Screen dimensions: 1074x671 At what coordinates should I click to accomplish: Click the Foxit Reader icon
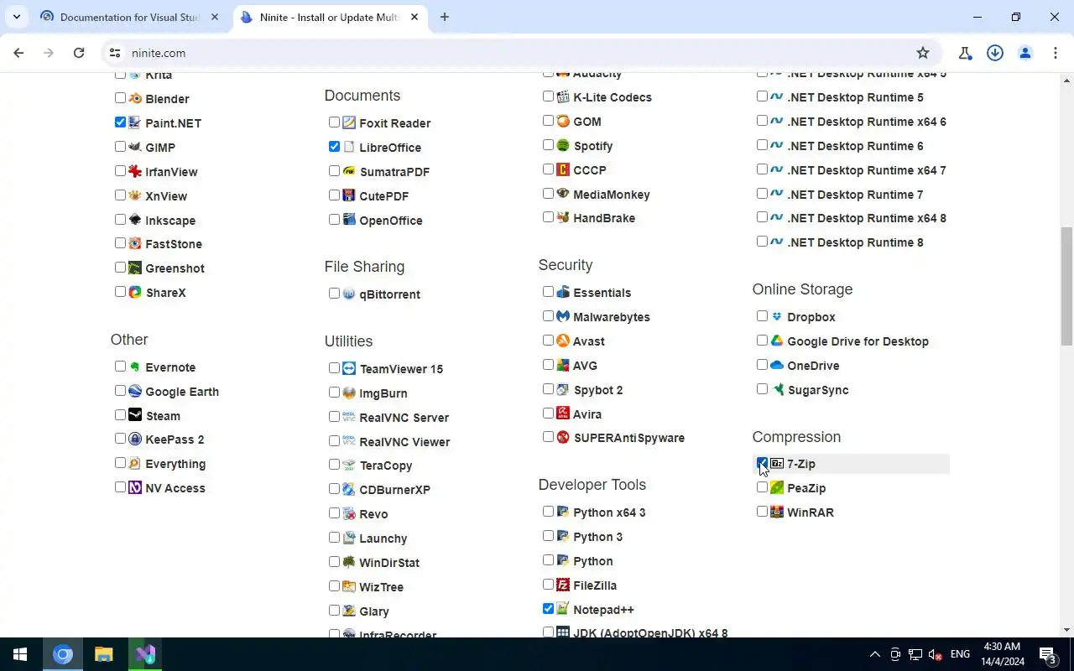[x=349, y=122]
